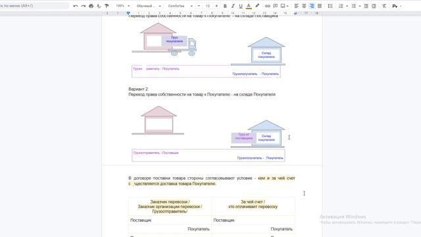Click 'кто оплачивает перевозку' header text
This screenshot has height=237, width=421.
tap(253, 207)
